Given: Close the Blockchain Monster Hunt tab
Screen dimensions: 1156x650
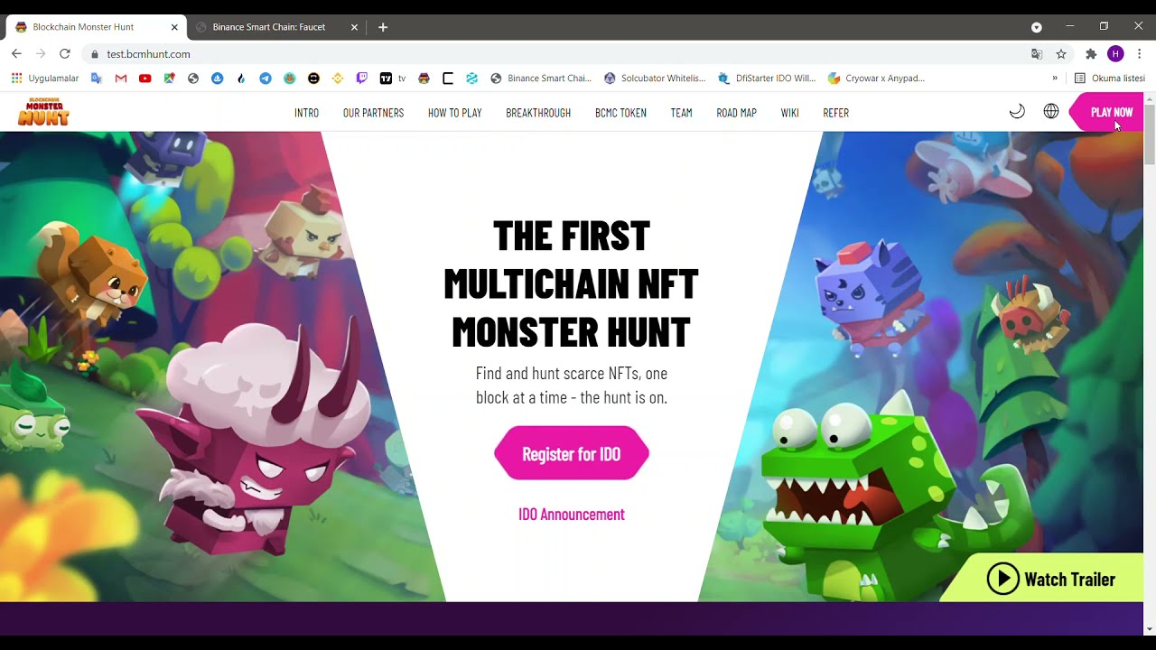Looking at the screenshot, I should [174, 27].
